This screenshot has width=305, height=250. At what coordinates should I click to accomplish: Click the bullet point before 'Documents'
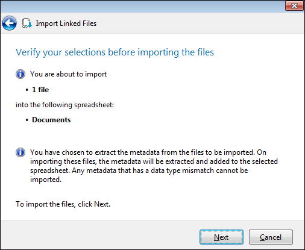(27, 120)
